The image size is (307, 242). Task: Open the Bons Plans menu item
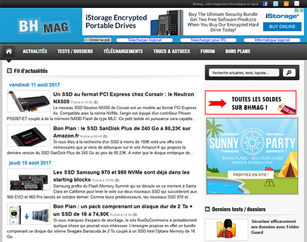(238, 51)
